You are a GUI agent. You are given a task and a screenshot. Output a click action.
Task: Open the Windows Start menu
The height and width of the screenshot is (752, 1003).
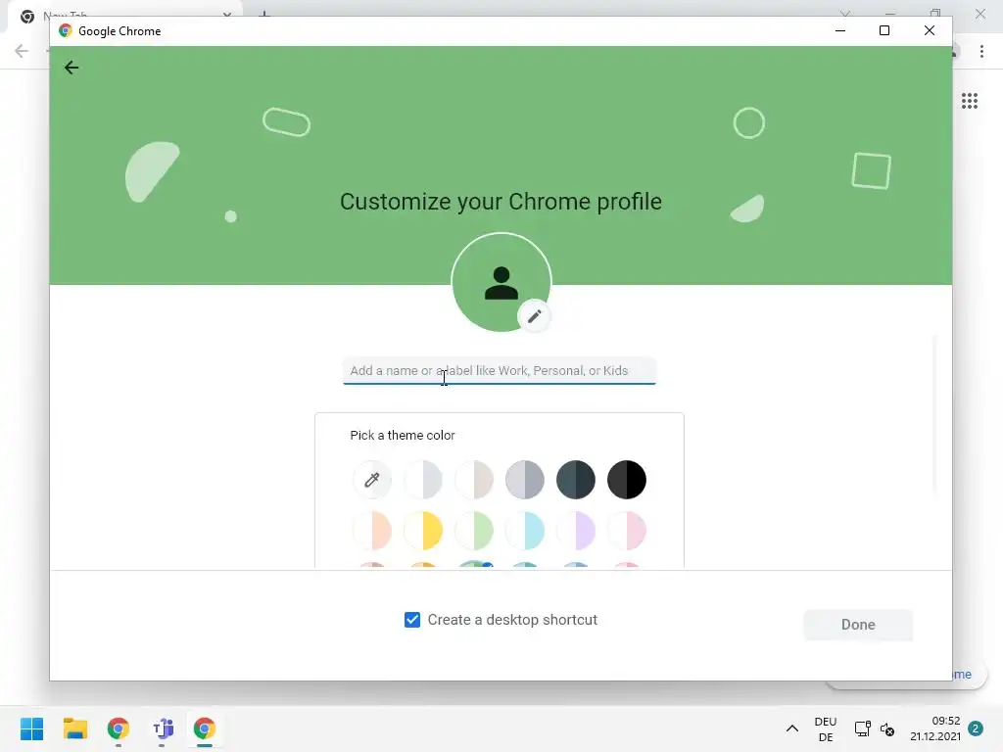[31, 728]
